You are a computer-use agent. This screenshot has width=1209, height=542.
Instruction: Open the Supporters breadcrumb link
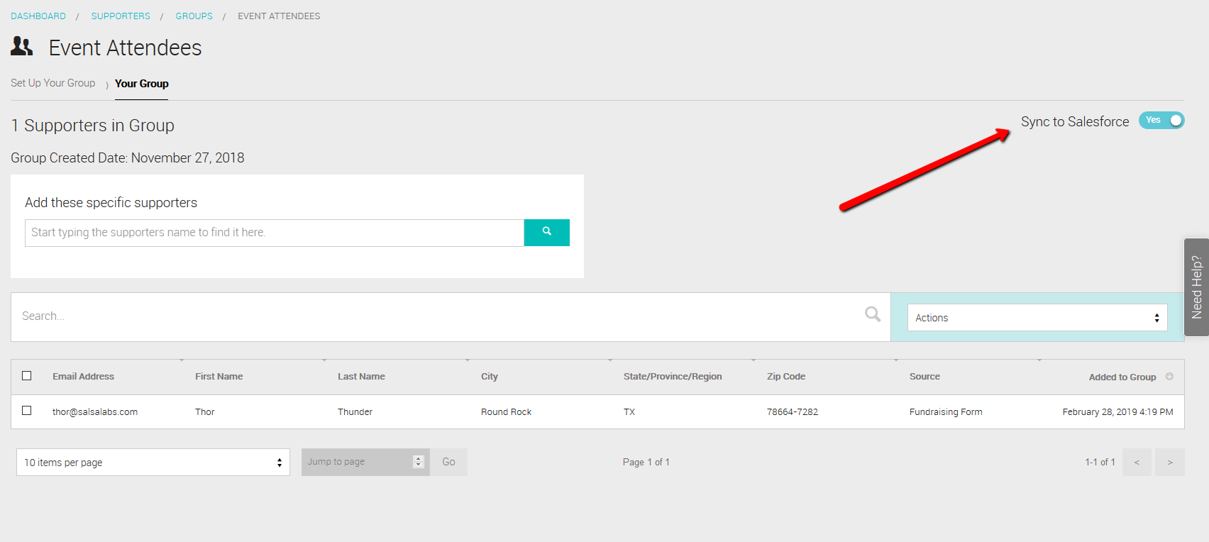point(121,16)
